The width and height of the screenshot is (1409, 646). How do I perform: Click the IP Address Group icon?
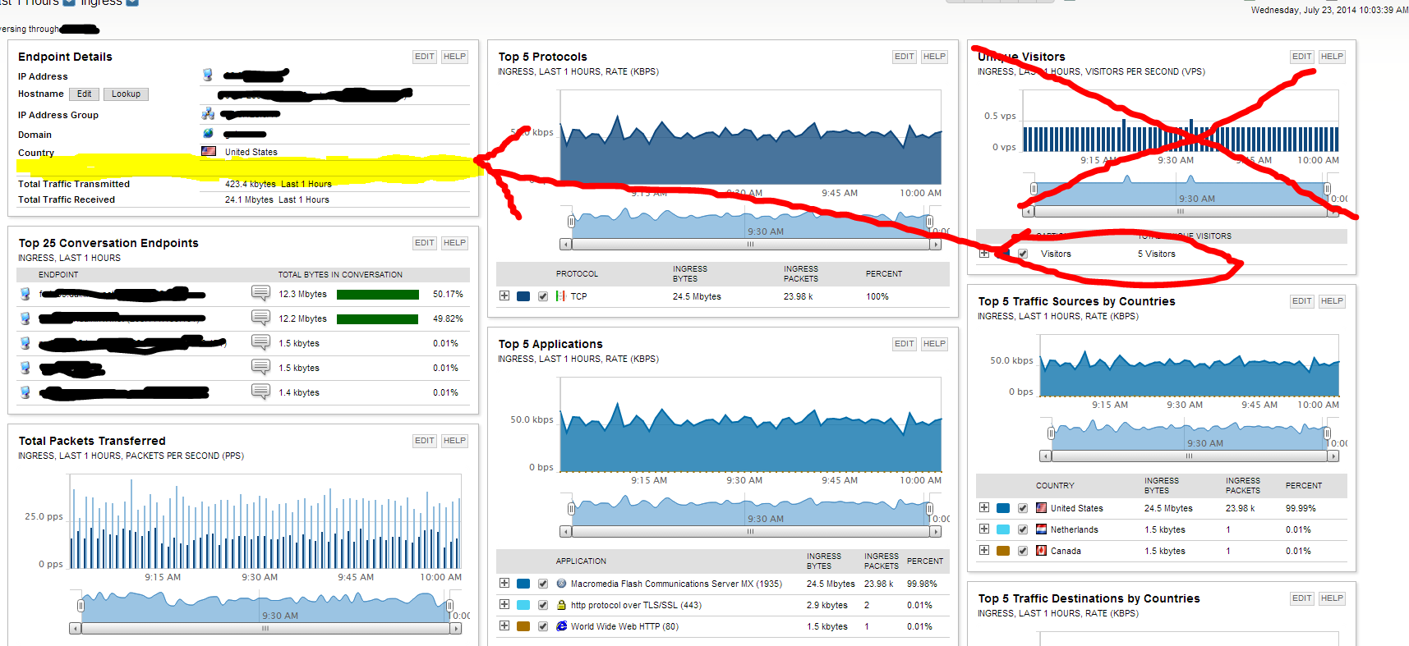tap(208, 114)
